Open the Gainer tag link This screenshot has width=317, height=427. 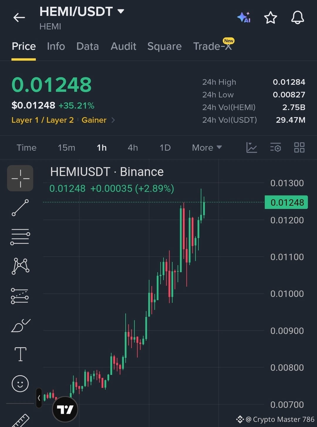click(x=94, y=120)
